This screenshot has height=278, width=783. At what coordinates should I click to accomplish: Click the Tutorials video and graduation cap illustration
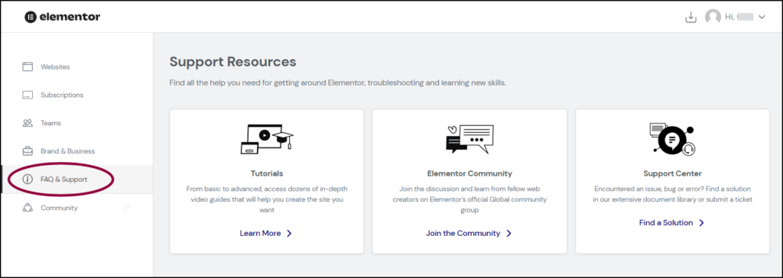point(267,138)
